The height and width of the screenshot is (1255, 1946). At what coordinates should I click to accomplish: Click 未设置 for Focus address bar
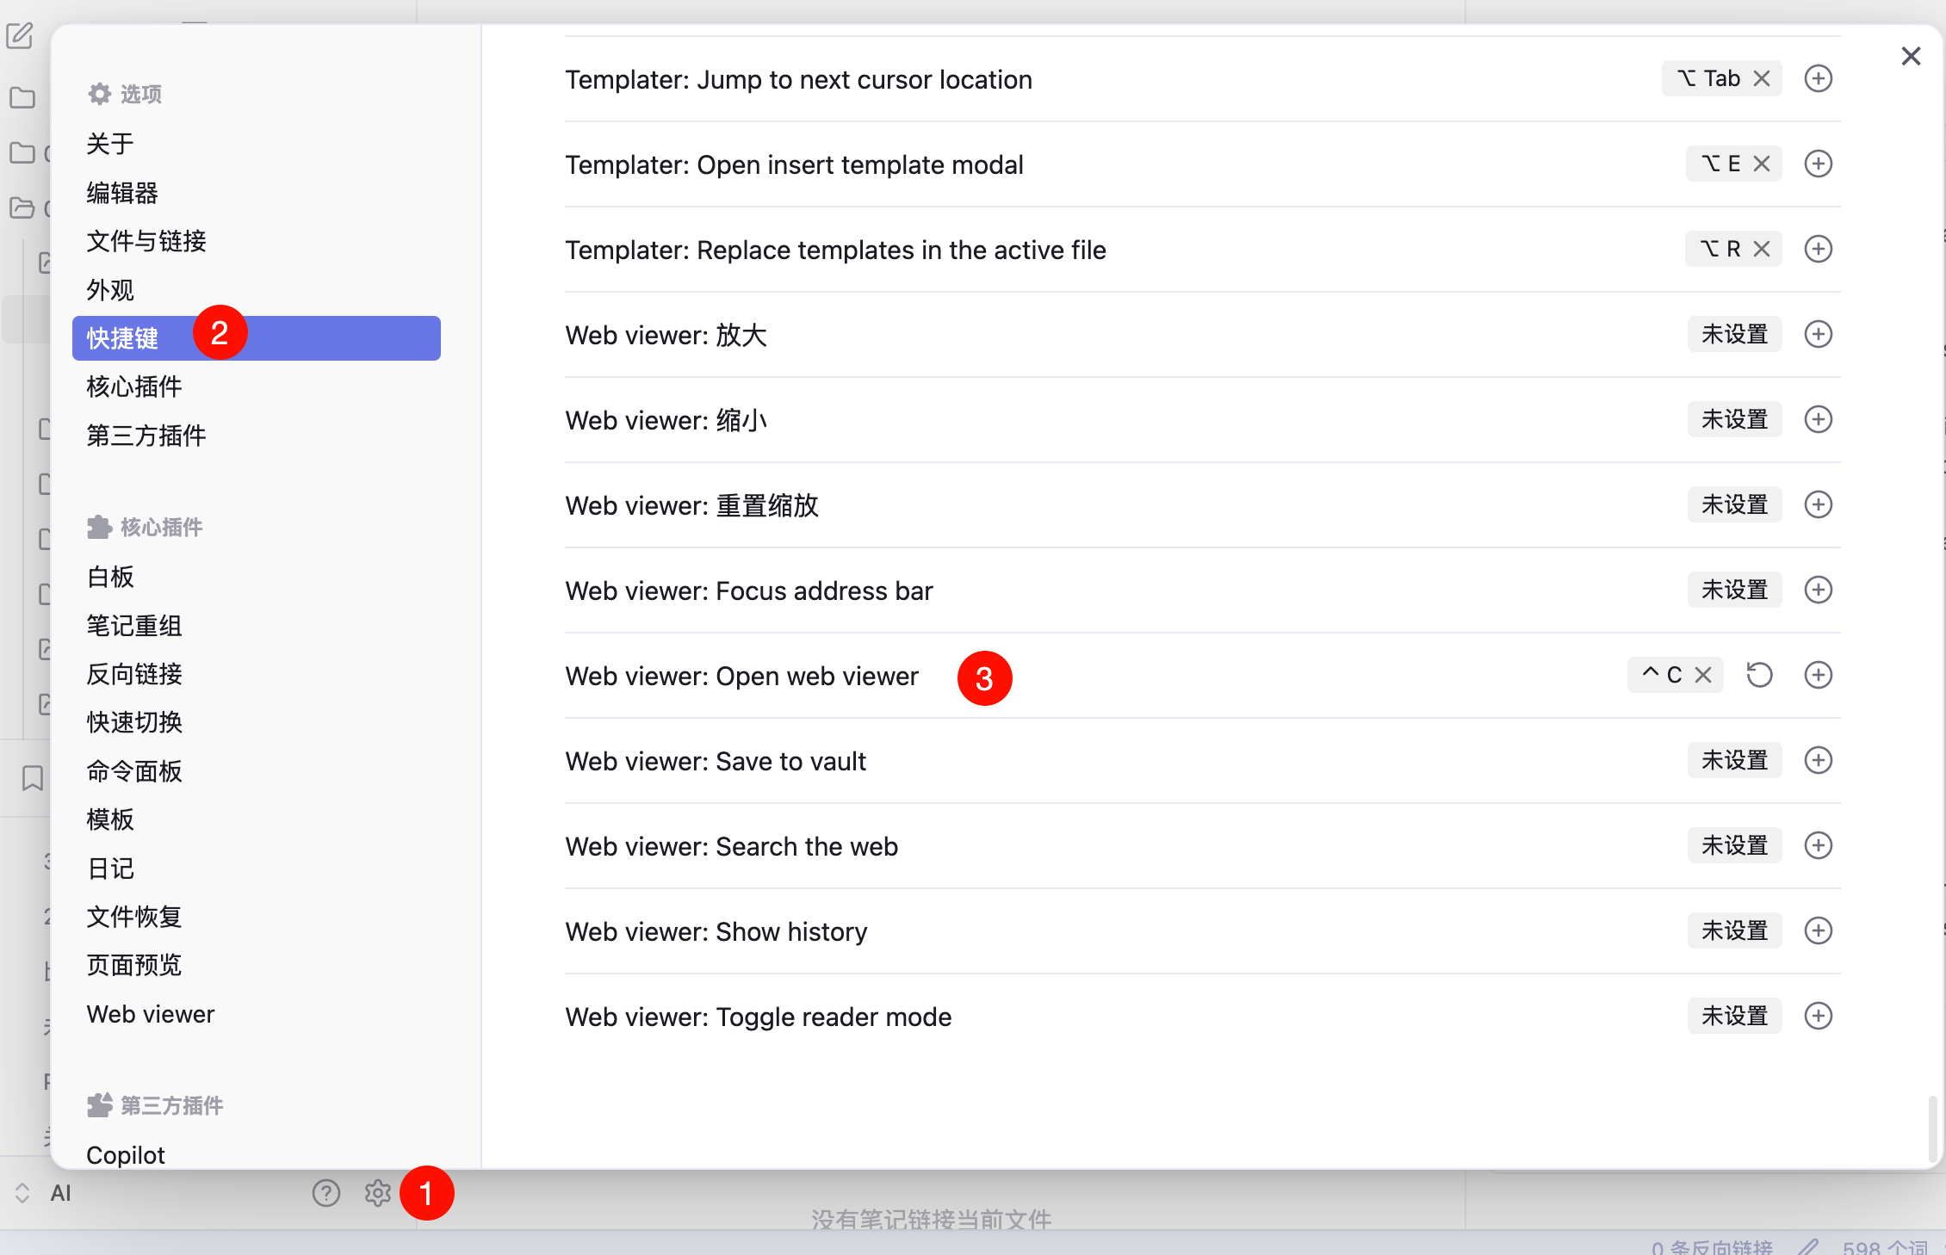[1734, 590]
